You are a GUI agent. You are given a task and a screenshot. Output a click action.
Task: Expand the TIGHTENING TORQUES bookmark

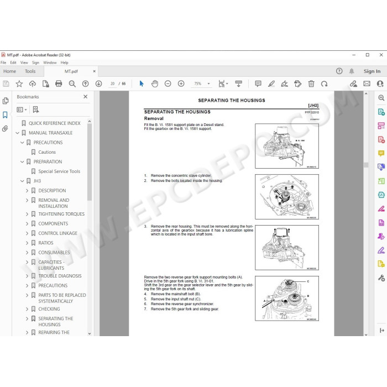(x=27, y=214)
